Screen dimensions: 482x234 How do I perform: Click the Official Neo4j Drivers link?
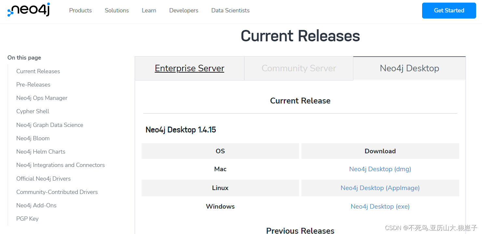[x=43, y=178]
